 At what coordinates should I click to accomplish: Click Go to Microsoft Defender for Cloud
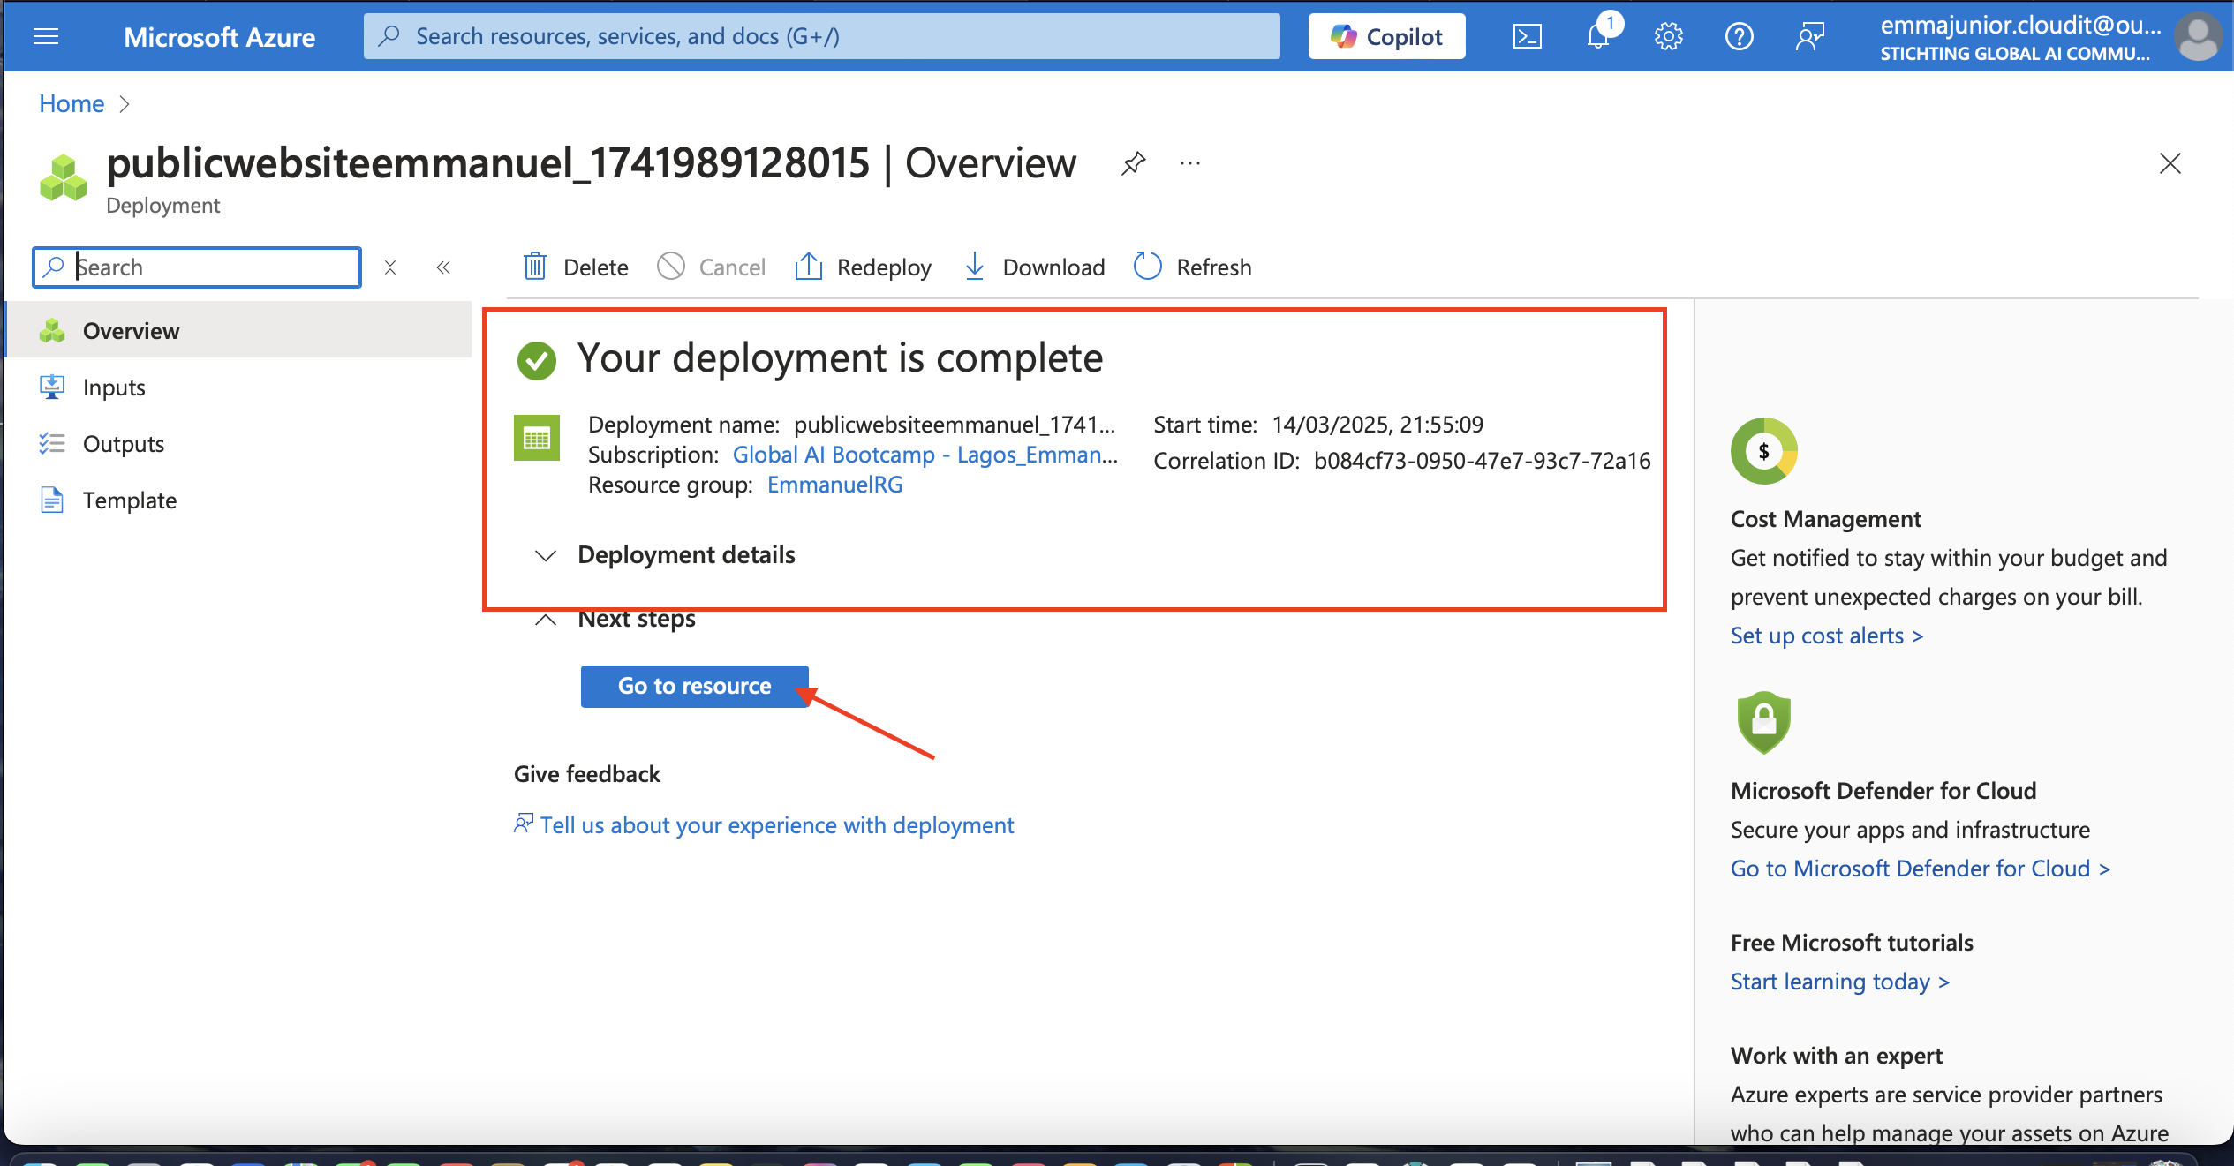pos(1921,869)
